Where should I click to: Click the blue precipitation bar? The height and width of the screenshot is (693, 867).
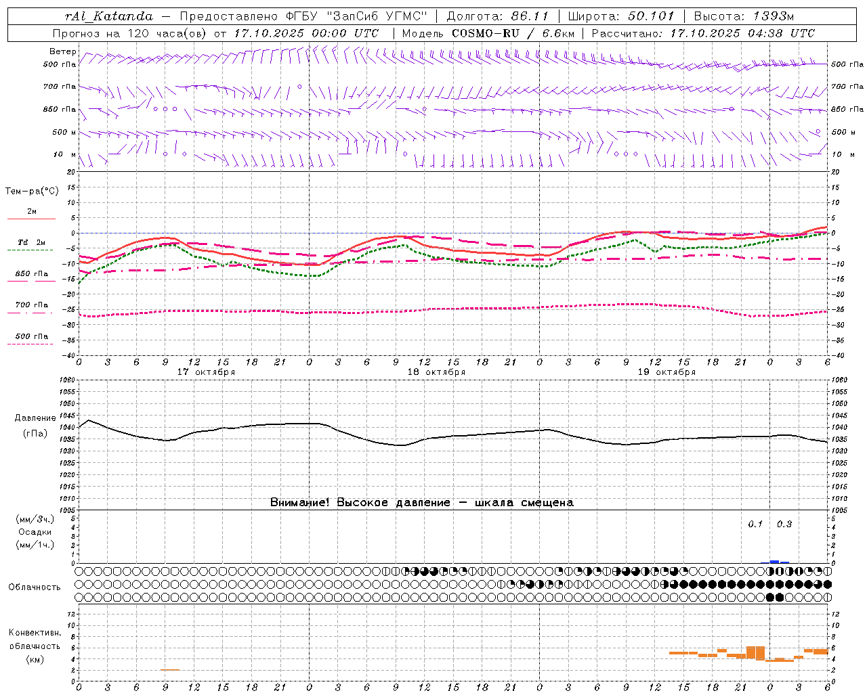(775, 562)
